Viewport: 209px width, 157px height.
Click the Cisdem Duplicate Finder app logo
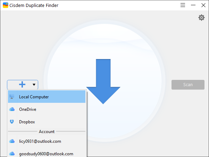6,5
